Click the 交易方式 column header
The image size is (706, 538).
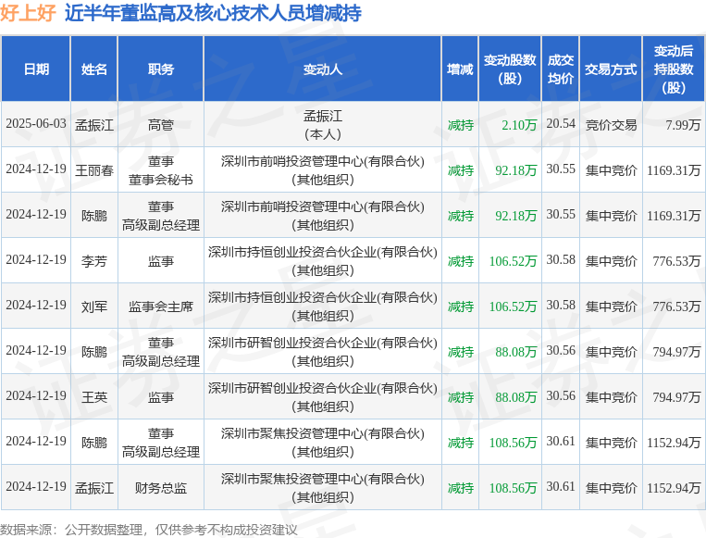pyautogui.click(x=611, y=69)
